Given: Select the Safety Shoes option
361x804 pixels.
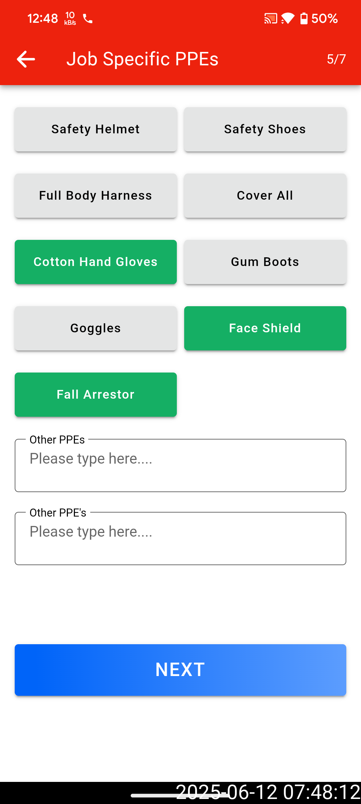Looking at the screenshot, I should [265, 129].
